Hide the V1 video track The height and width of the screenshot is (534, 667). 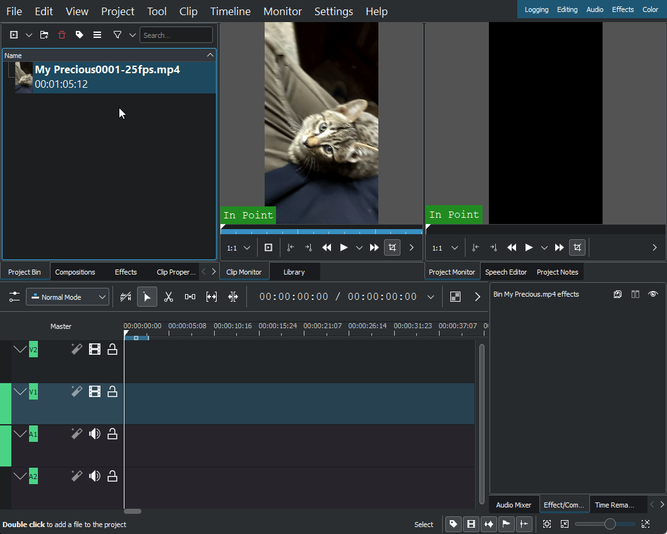tap(95, 391)
